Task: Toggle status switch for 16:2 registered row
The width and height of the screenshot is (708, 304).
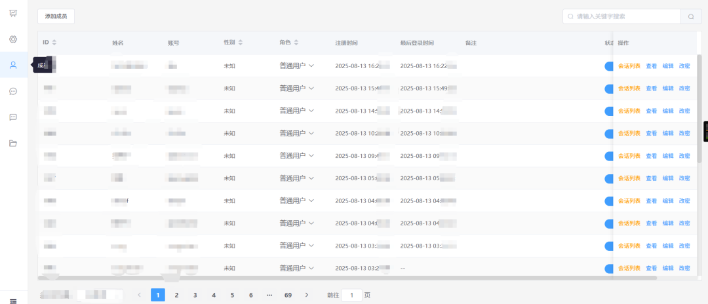Action: pyautogui.click(x=608, y=66)
